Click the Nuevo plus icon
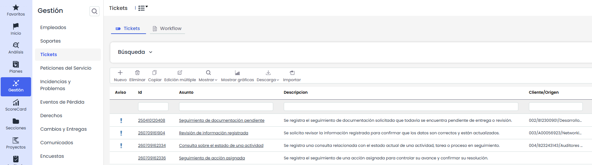Viewport: 592px width, 165px height. (x=120, y=73)
